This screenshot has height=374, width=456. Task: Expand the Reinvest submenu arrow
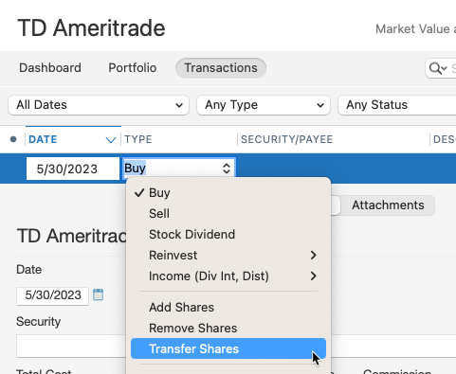point(313,255)
